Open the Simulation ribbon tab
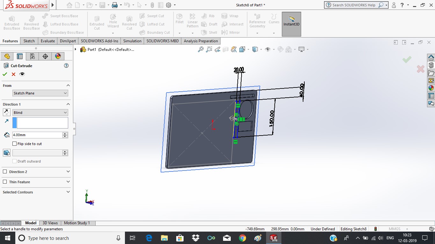435x244 pixels. tap(132, 41)
